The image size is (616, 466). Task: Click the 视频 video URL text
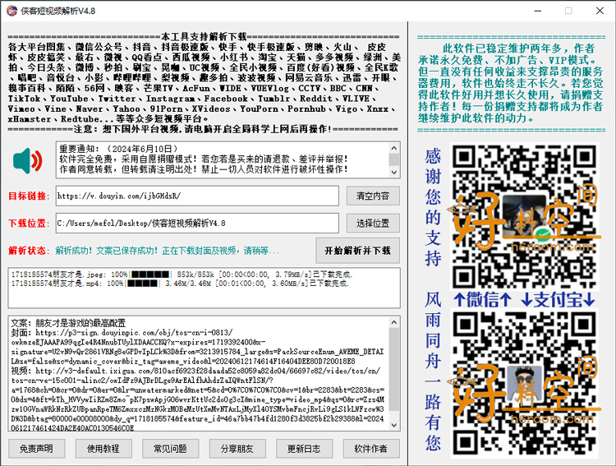pyautogui.click(x=197, y=399)
